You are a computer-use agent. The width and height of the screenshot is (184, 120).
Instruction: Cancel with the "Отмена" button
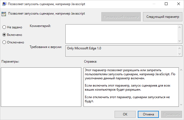tap(148, 114)
